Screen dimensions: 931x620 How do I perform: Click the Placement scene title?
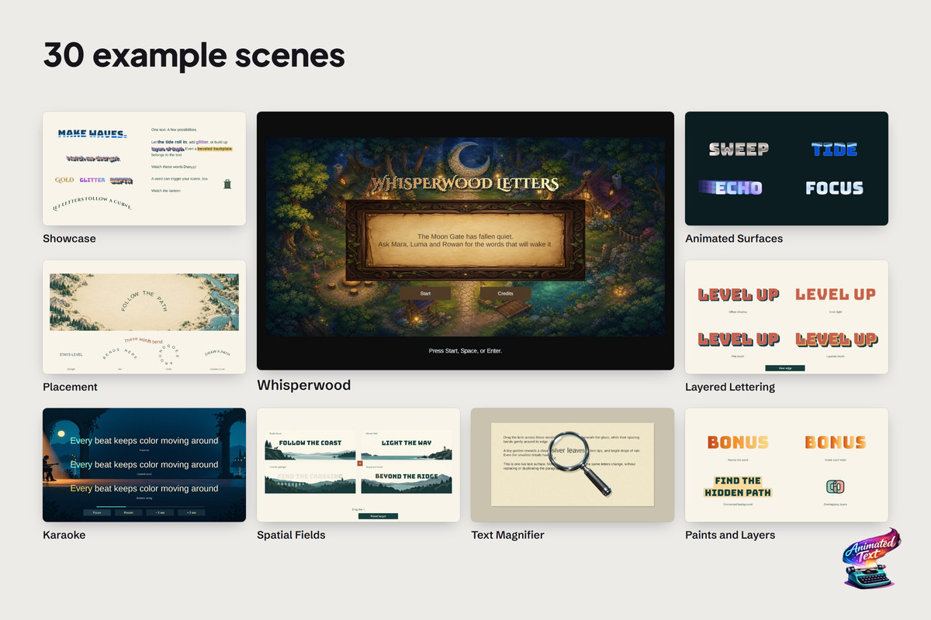click(x=71, y=387)
